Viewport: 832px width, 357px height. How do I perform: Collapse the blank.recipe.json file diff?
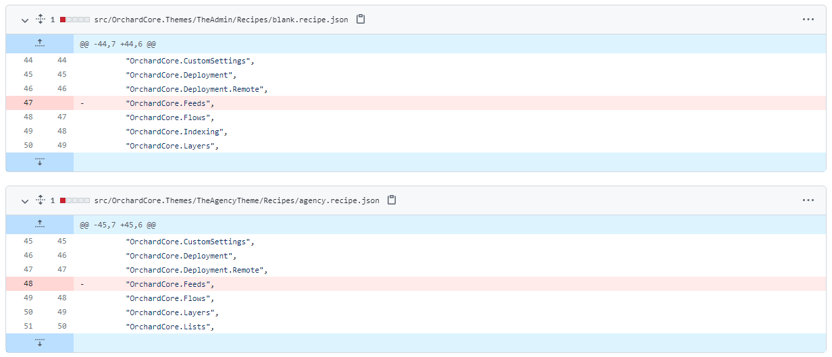point(25,20)
